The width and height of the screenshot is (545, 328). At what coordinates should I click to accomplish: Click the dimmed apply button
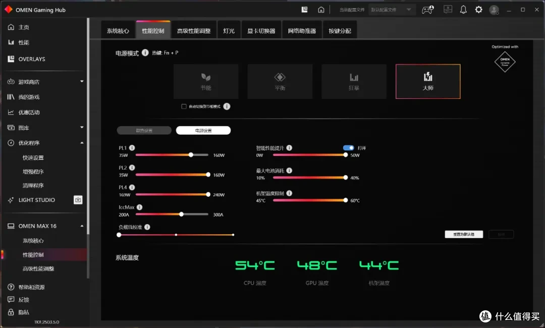501,234
